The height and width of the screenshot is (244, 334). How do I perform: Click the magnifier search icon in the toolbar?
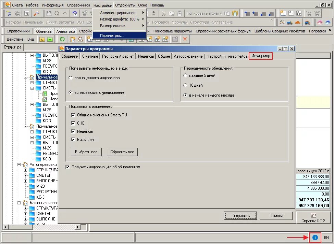(x=36, y=14)
